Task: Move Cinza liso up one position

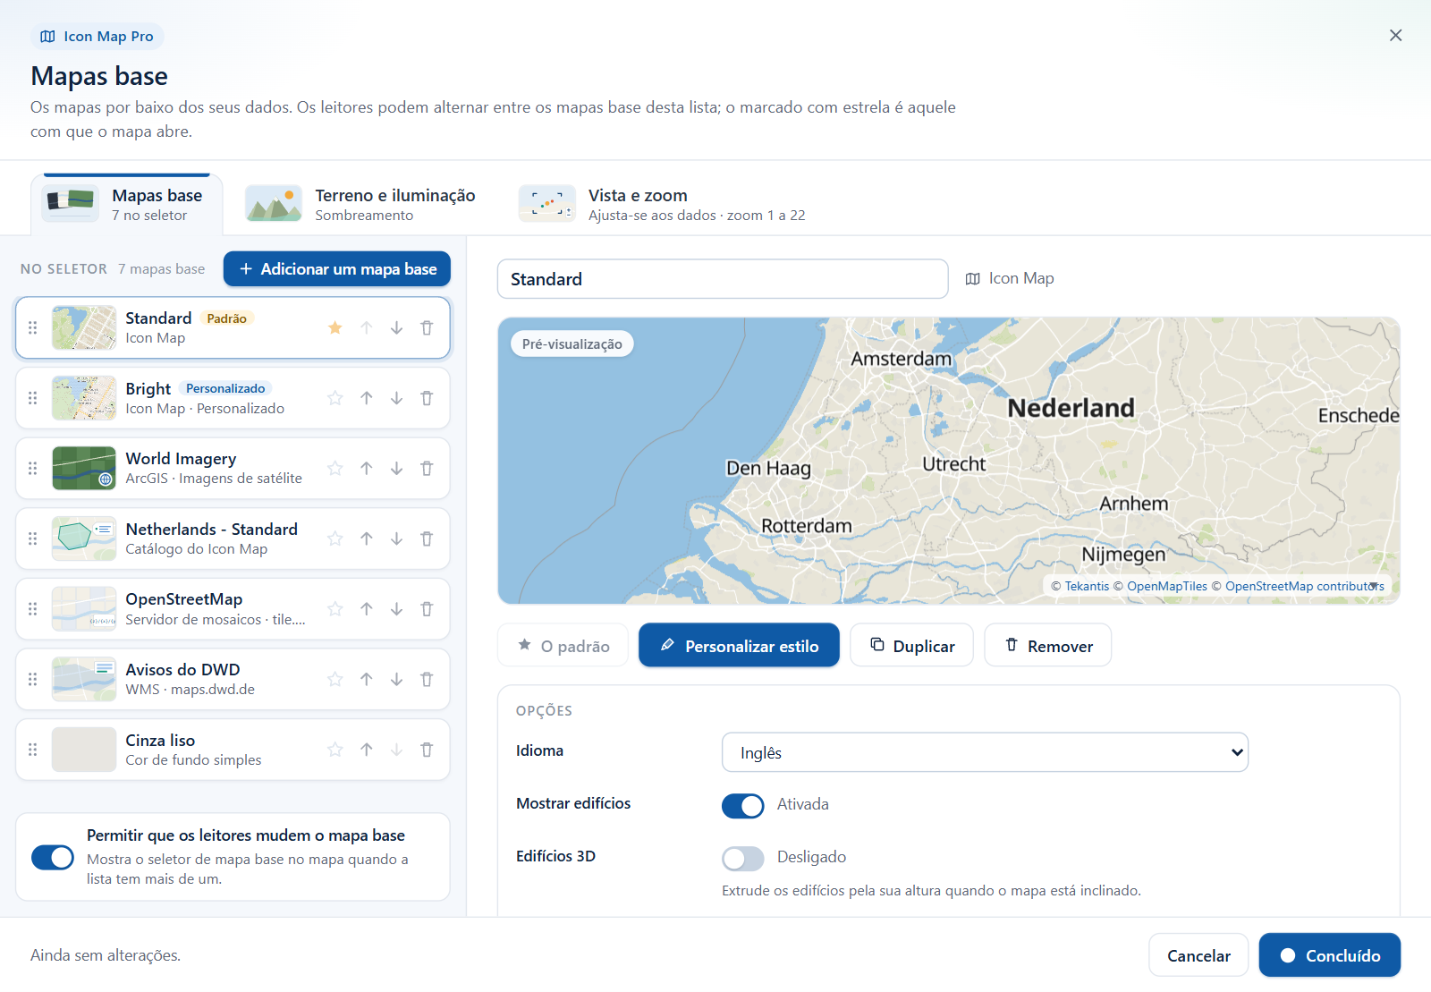Action: point(367,750)
